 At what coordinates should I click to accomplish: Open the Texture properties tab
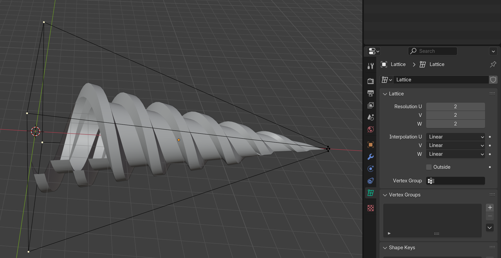pos(371,208)
